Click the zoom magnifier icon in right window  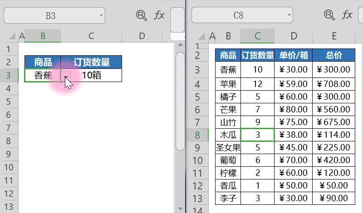329,15
